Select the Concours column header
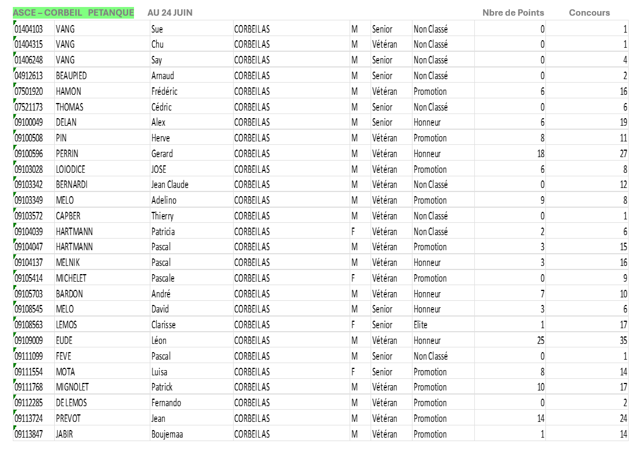Viewport: 638px width, 451px height. click(589, 13)
